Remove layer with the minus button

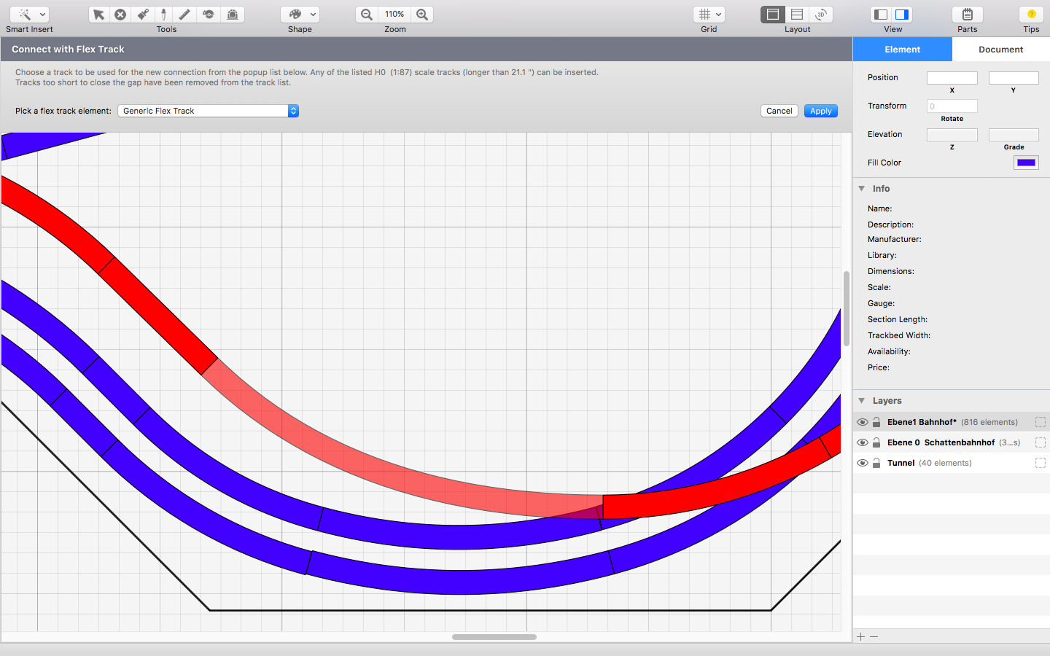[x=874, y=636]
